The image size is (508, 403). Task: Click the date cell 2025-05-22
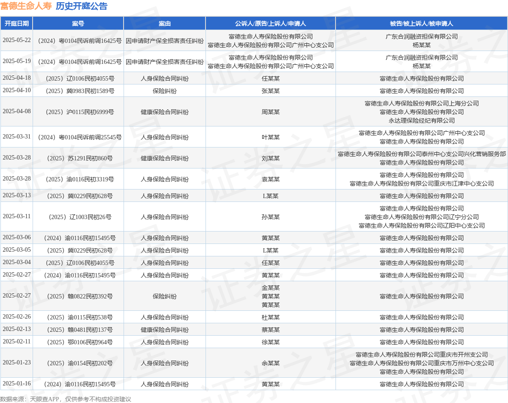(17, 40)
